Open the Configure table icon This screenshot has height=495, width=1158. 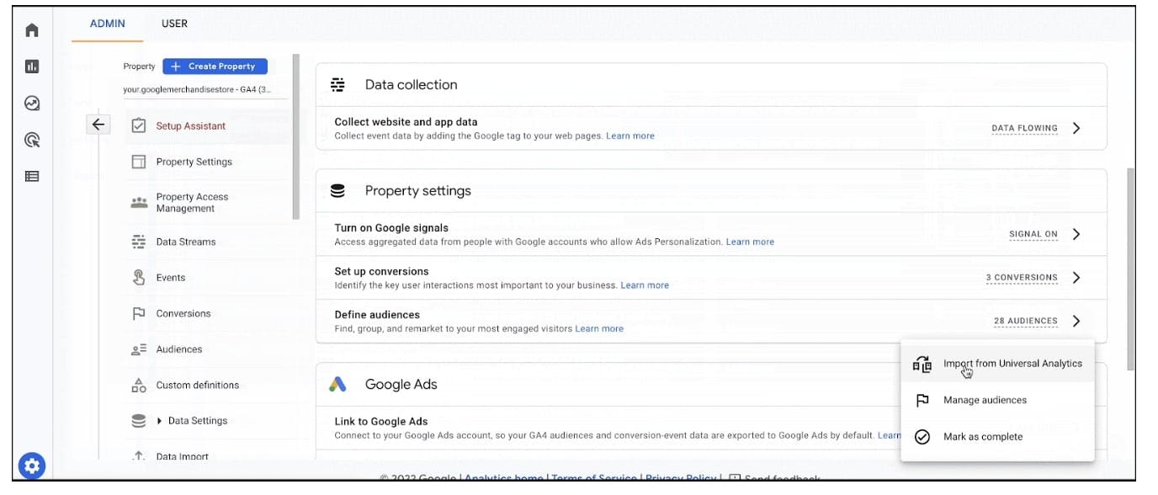tap(32, 177)
